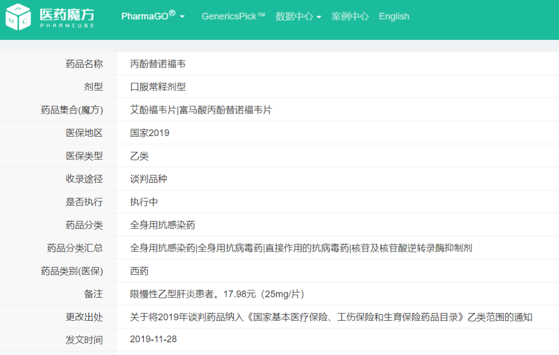
Task: Click the 西药 drug category value
Action: coord(139,271)
